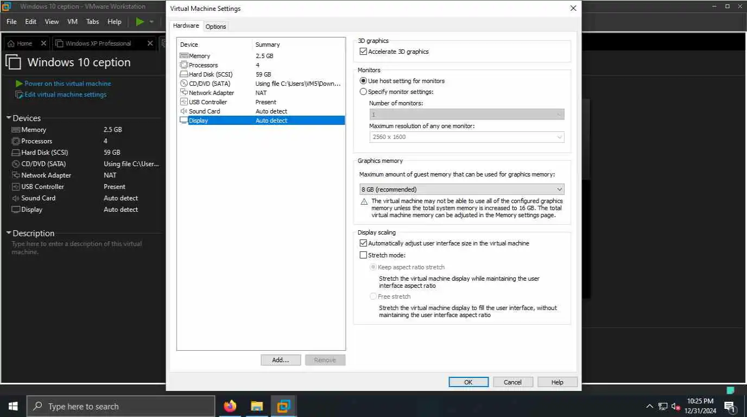Click the OK button
This screenshot has height=417, width=747.
[x=469, y=382]
